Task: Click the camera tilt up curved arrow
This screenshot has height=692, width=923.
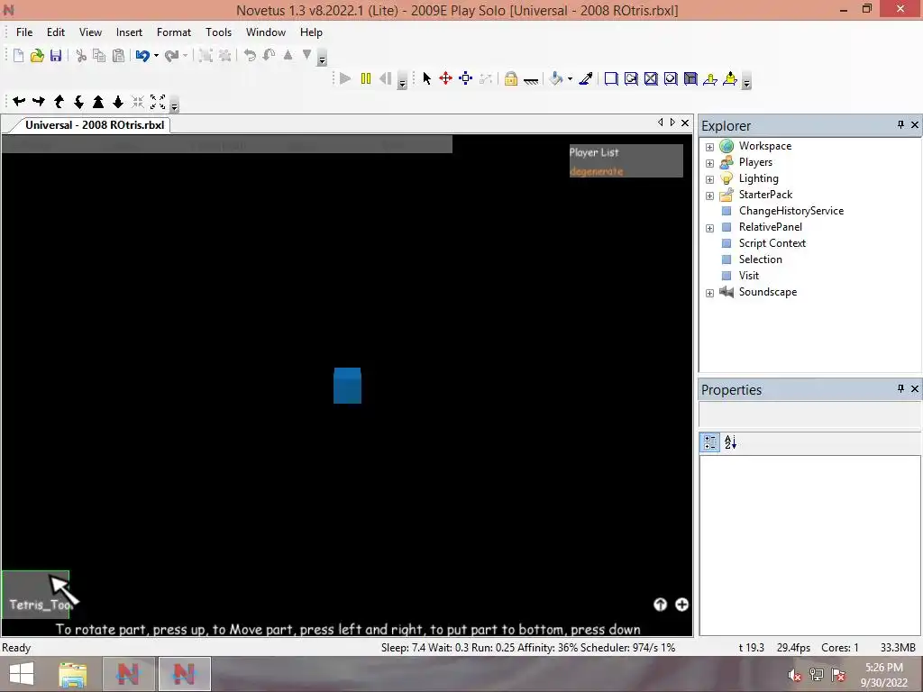Action: pyautogui.click(x=59, y=101)
